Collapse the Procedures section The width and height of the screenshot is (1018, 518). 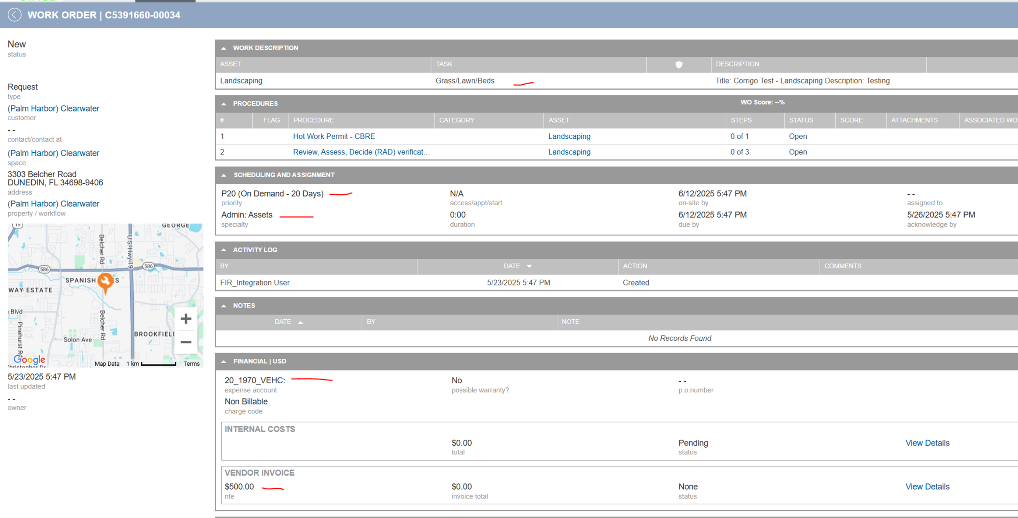(224, 104)
